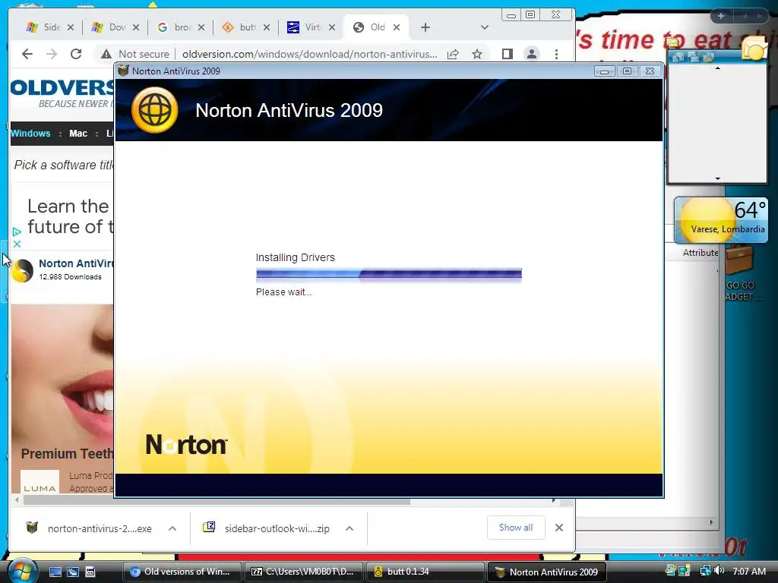778x583 pixels.
Task: Close the 'Old' browser tab
Action: 397,27
